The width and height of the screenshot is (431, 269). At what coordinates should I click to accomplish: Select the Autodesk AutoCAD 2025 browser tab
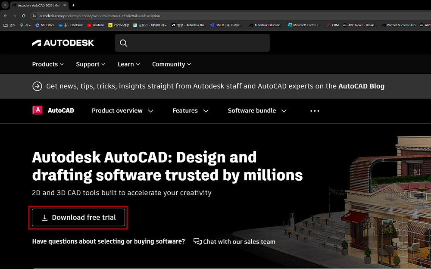click(38, 5)
